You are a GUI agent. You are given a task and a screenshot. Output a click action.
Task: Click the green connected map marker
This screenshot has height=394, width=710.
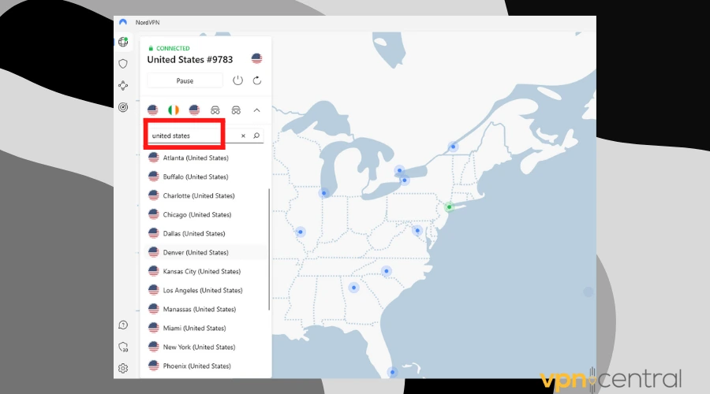coord(449,207)
